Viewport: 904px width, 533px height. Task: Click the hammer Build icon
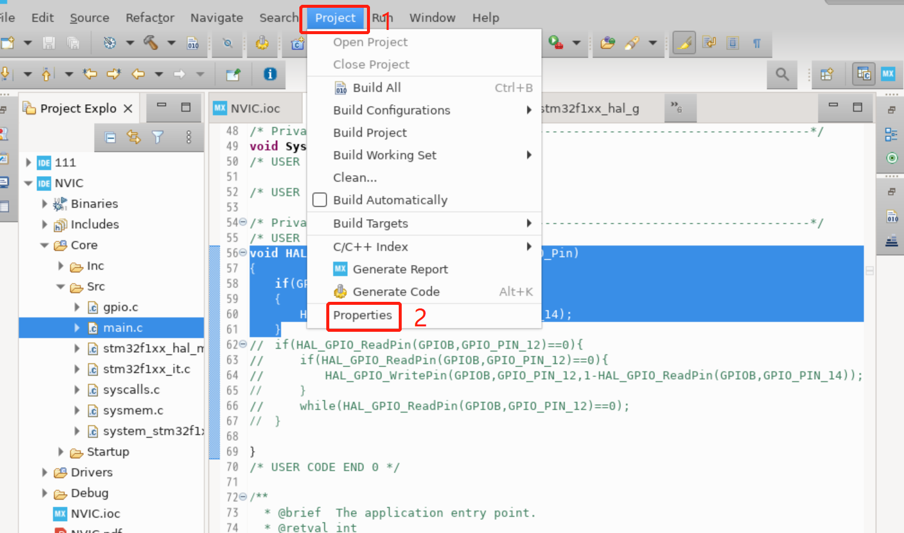tap(151, 43)
